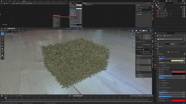Hide the Camera object with its eye icon
The image size is (186, 104).
pos(183,10)
